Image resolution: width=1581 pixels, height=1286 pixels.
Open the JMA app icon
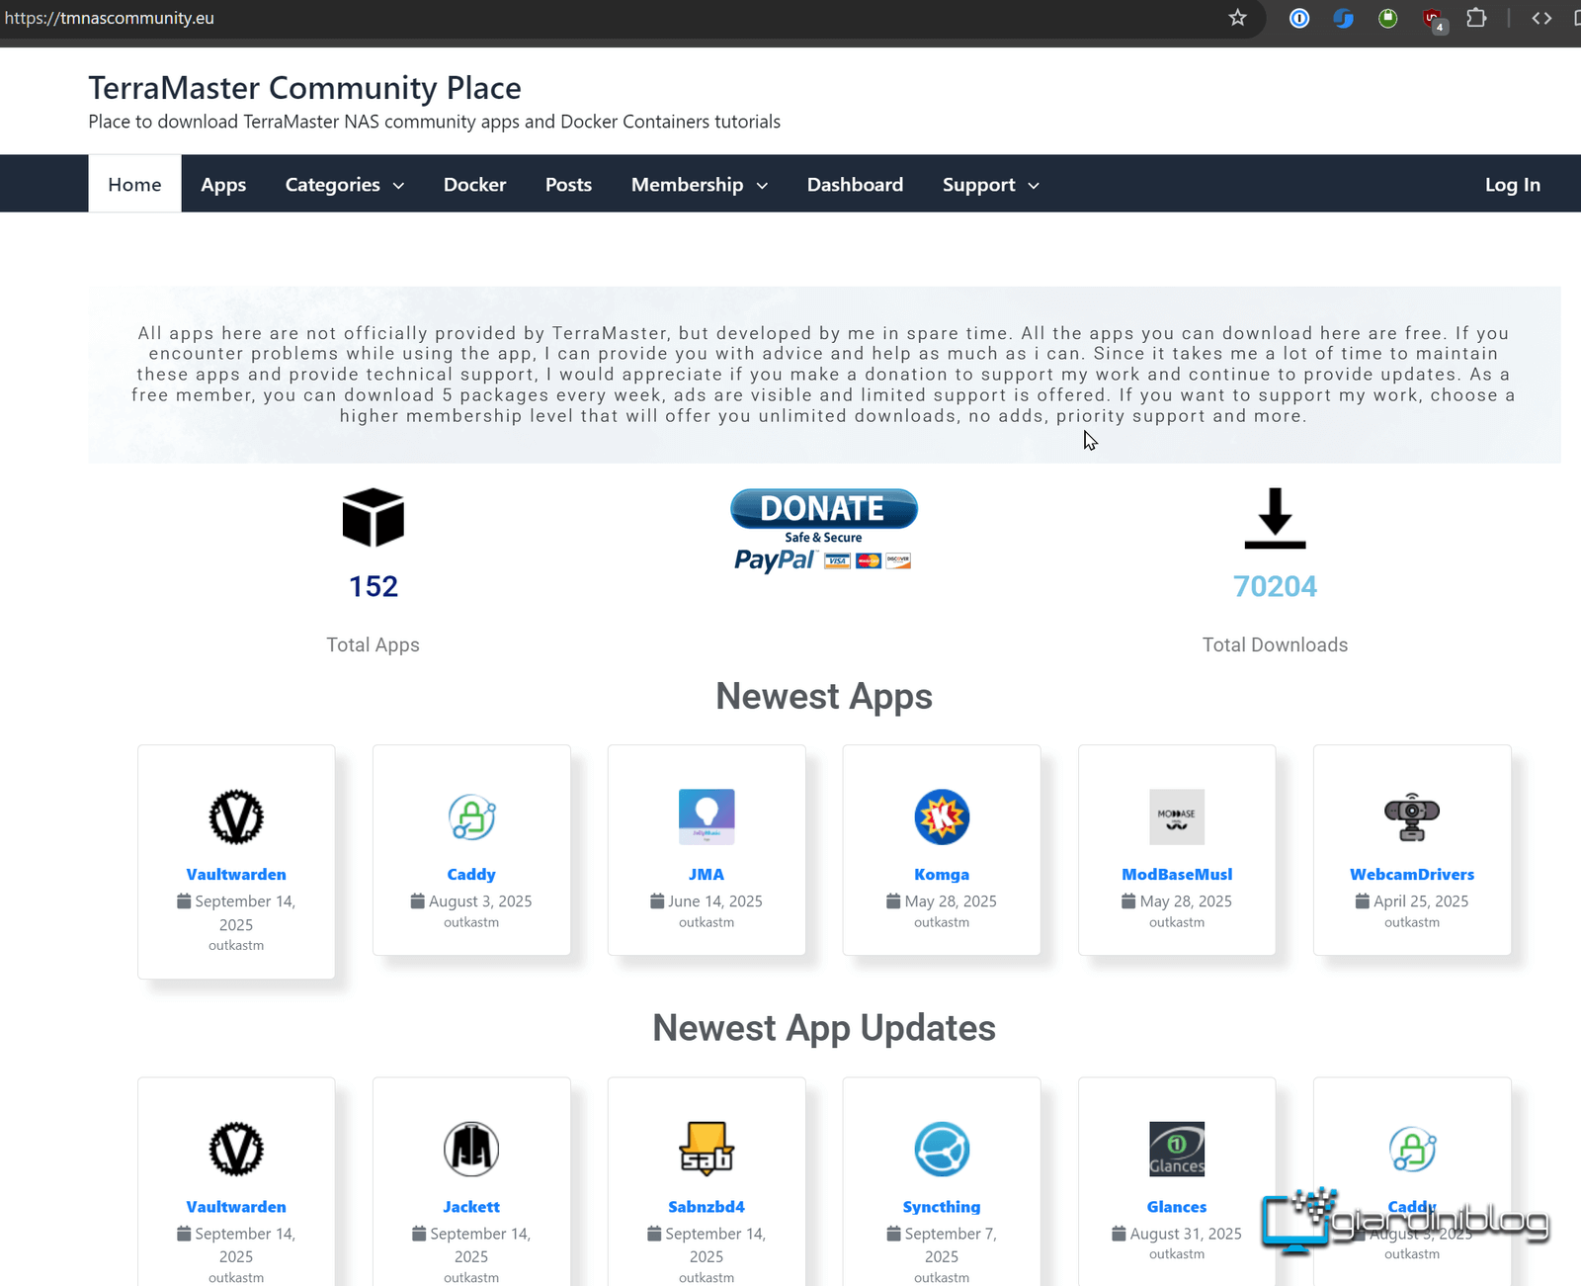(707, 816)
